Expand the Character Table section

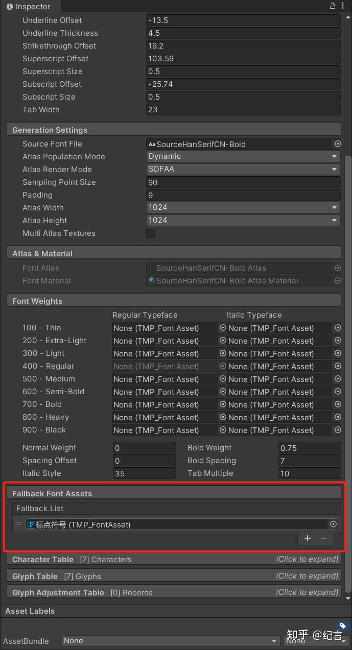point(175,559)
